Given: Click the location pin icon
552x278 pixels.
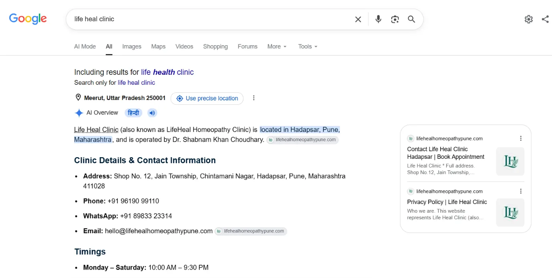Looking at the screenshot, I should tap(78, 98).
